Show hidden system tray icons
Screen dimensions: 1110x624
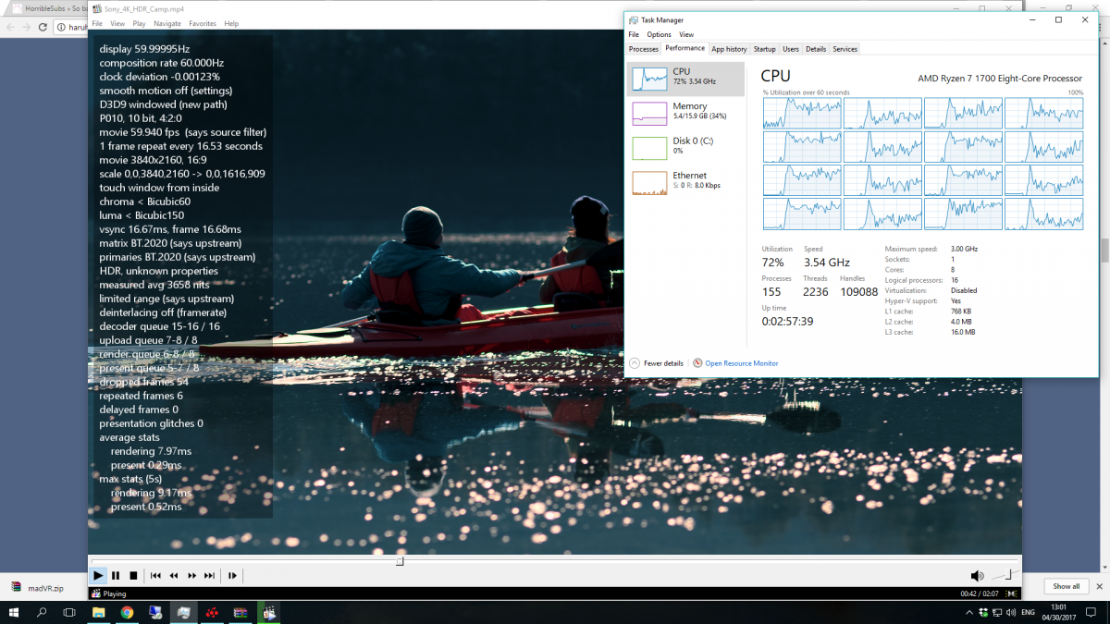(970, 613)
